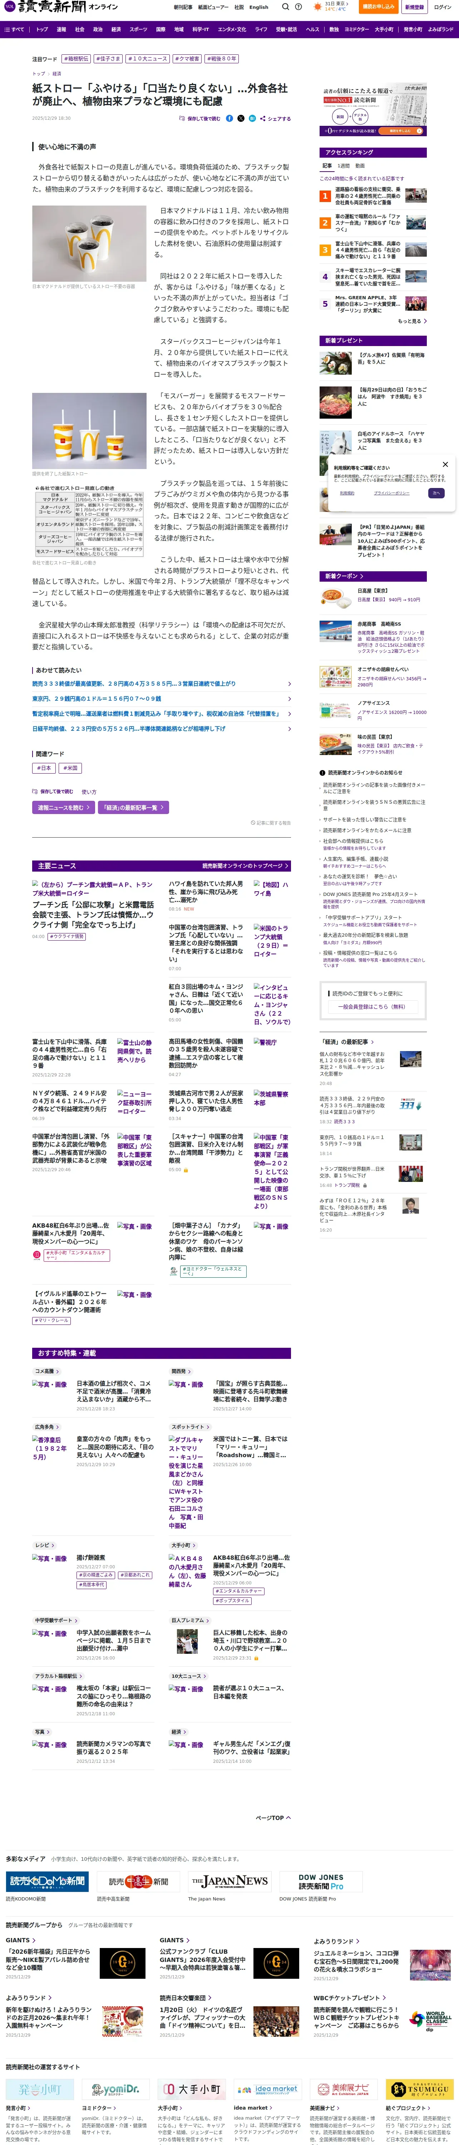This screenshot has height=2145, width=459.
Task: Open the search magnifier icon in header
Action: click(285, 7)
